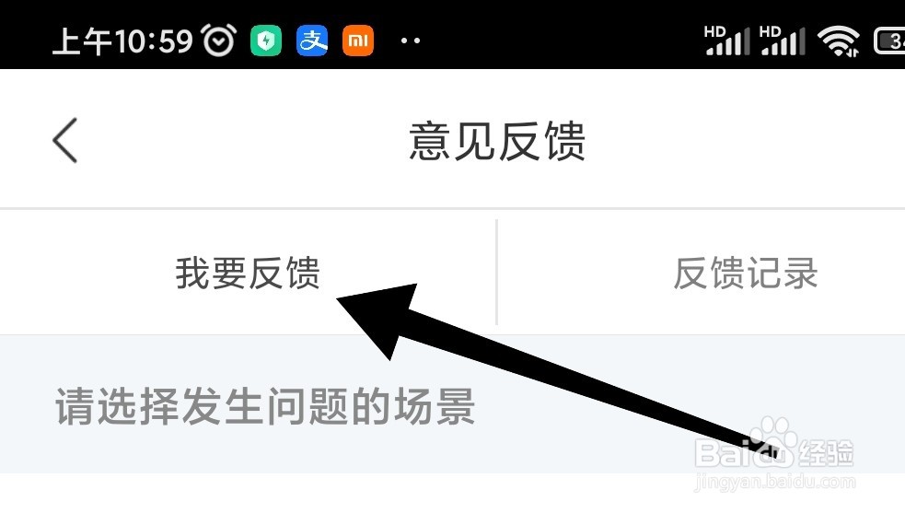Viewport: 905px width, 513px height.
Task: Tap the battery level indicator
Action: coord(889,41)
